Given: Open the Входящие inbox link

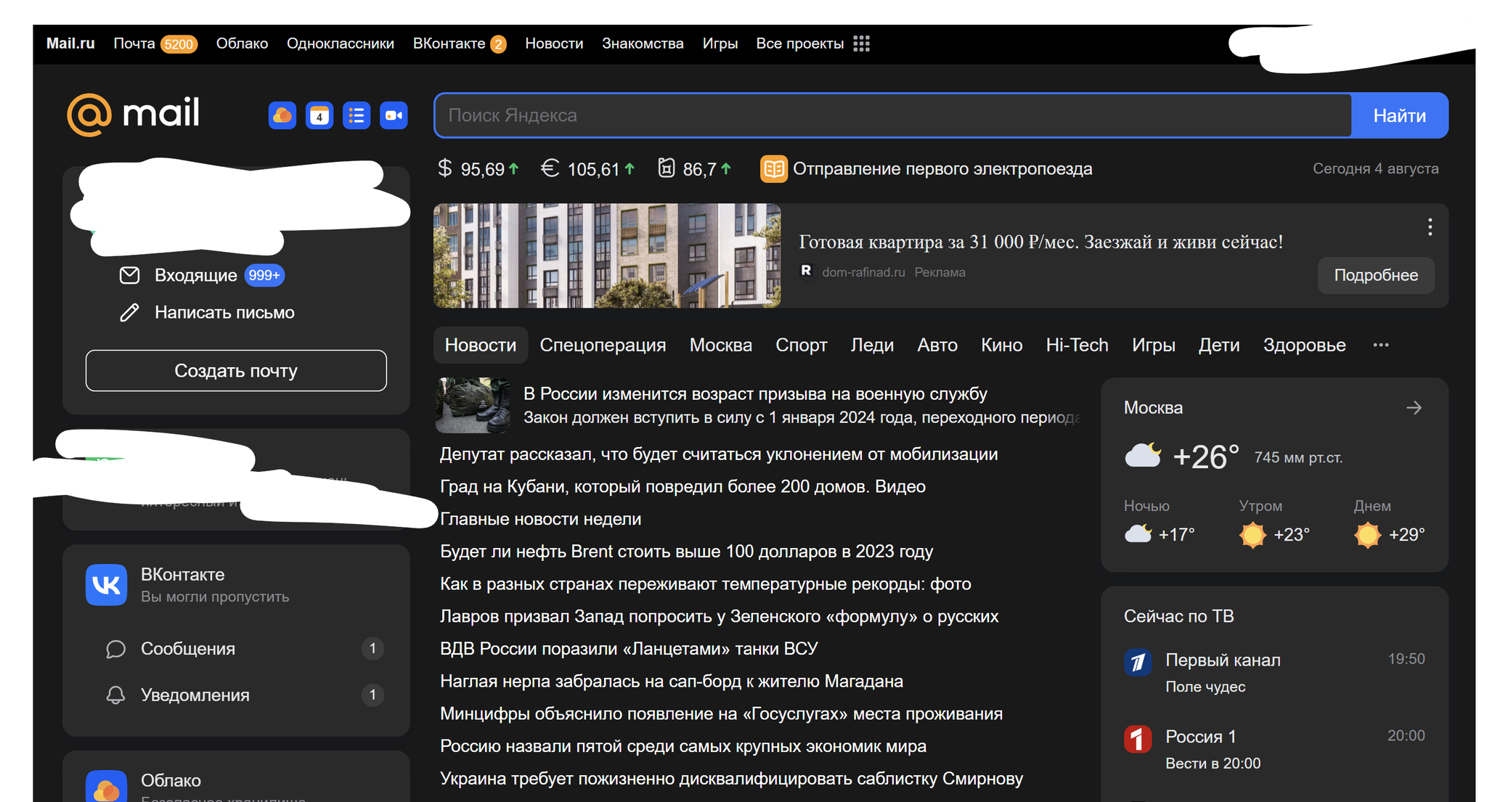Looking at the screenshot, I should 195,275.
